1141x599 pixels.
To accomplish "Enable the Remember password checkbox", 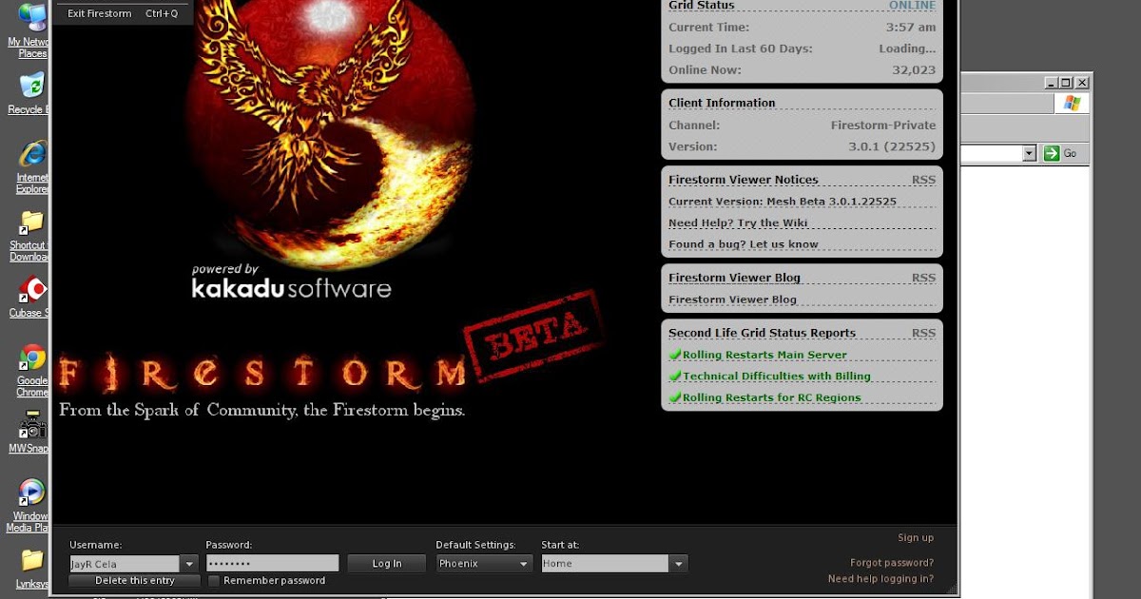I will tap(214, 581).
